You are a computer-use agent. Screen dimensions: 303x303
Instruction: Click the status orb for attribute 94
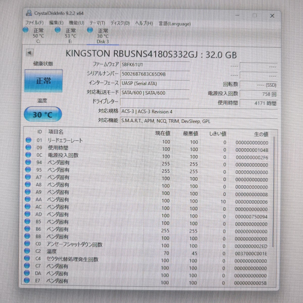pyautogui.click(x=28, y=162)
